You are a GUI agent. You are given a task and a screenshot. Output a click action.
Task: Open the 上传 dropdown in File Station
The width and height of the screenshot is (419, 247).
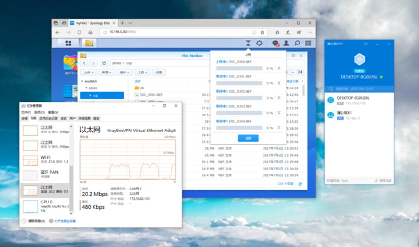click(x=89, y=73)
